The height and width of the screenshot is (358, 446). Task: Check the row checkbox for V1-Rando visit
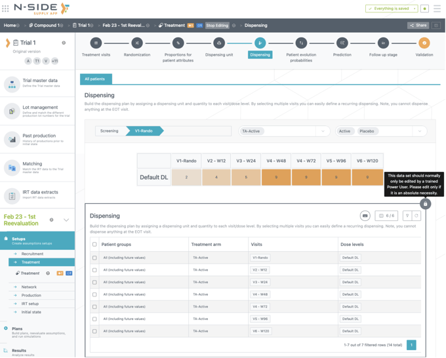94,258
